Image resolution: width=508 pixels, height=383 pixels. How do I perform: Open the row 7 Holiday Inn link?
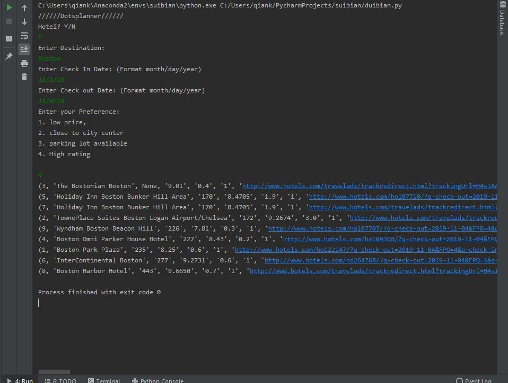pos(402,207)
